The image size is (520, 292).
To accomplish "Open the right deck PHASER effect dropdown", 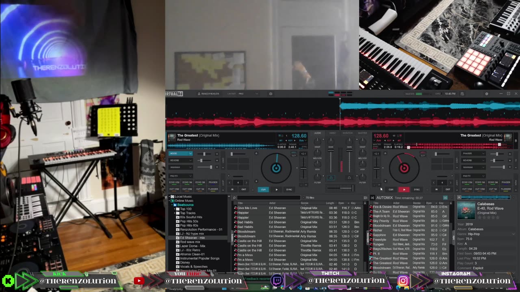I will click(x=473, y=153).
